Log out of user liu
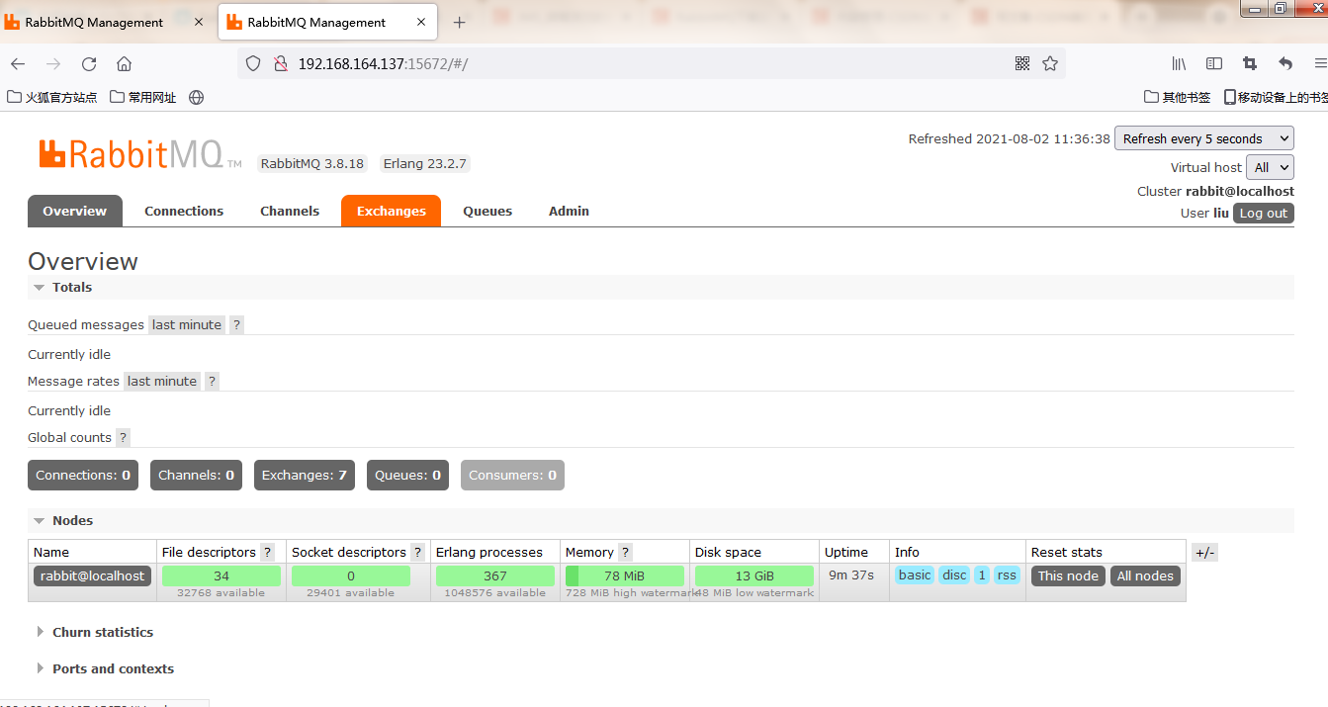 (x=1264, y=213)
